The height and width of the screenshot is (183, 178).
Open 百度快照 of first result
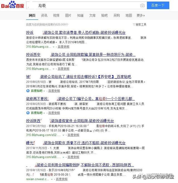[x=63, y=47]
